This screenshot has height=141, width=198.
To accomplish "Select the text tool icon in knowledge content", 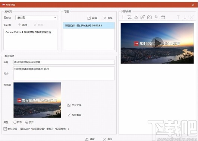I will 123,17.
